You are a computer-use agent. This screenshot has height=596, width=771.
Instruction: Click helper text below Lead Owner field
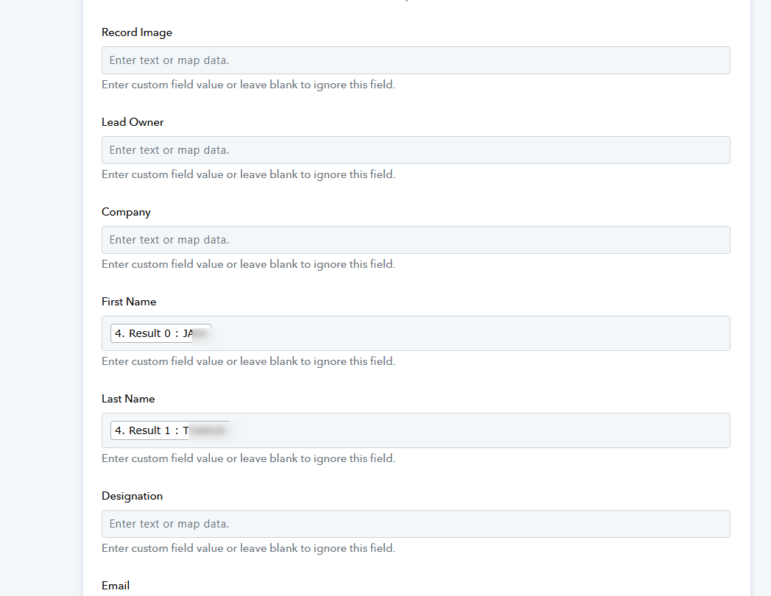pyautogui.click(x=248, y=174)
